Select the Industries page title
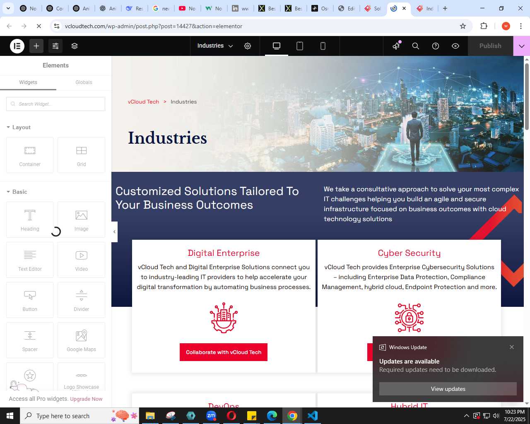 167,138
